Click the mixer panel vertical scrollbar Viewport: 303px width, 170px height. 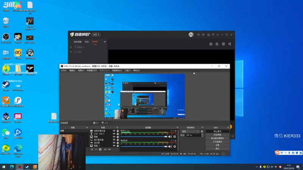[x=178, y=140]
